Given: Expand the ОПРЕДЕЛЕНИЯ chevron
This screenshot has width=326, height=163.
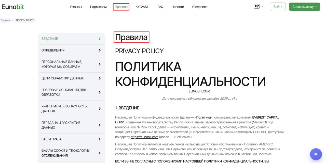Looking at the screenshot, I should [100, 50].
